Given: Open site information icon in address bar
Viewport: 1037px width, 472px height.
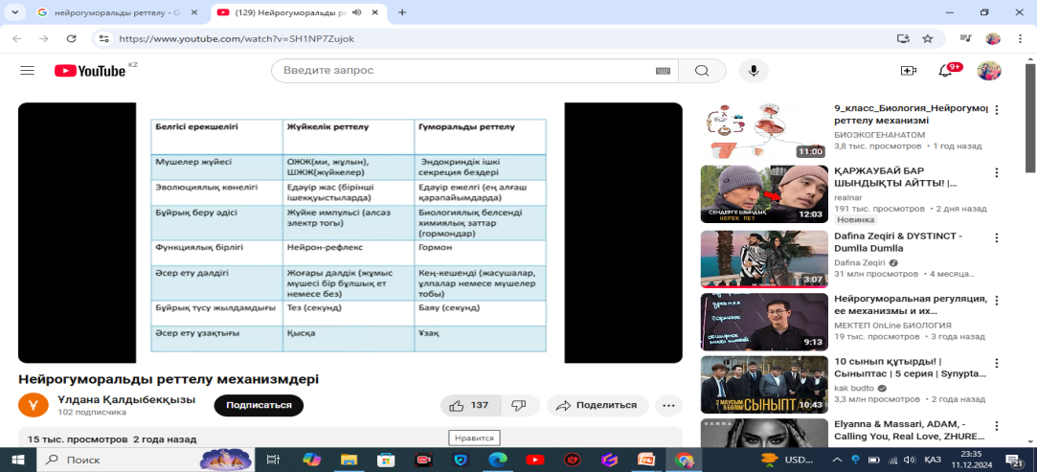Looking at the screenshot, I should pyautogui.click(x=103, y=39).
